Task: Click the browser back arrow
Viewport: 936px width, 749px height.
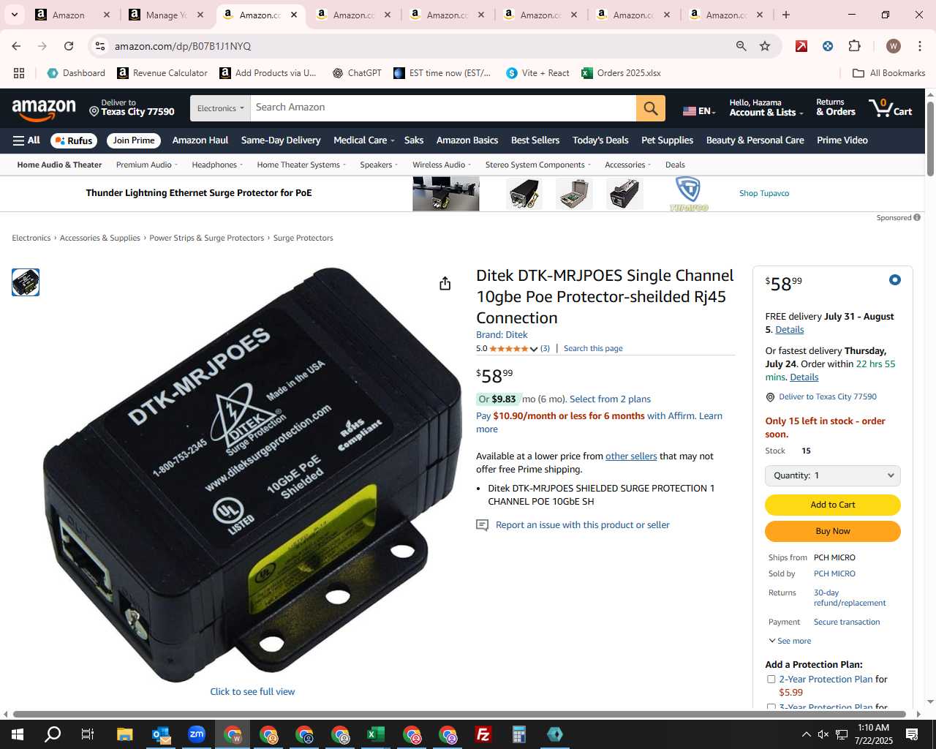Action: [x=16, y=46]
